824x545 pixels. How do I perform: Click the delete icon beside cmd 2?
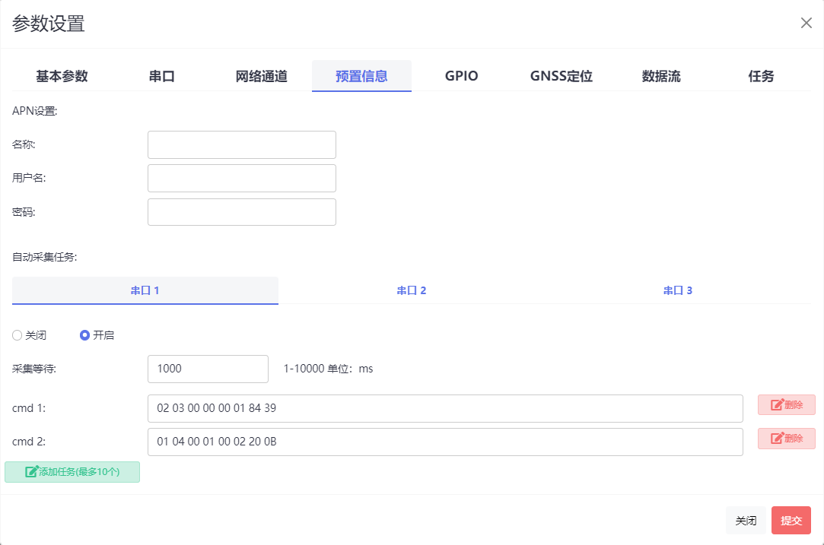(778, 439)
